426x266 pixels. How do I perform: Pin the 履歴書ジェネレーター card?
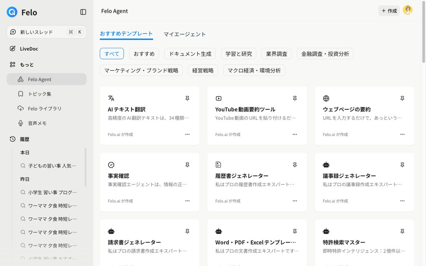[x=295, y=165]
